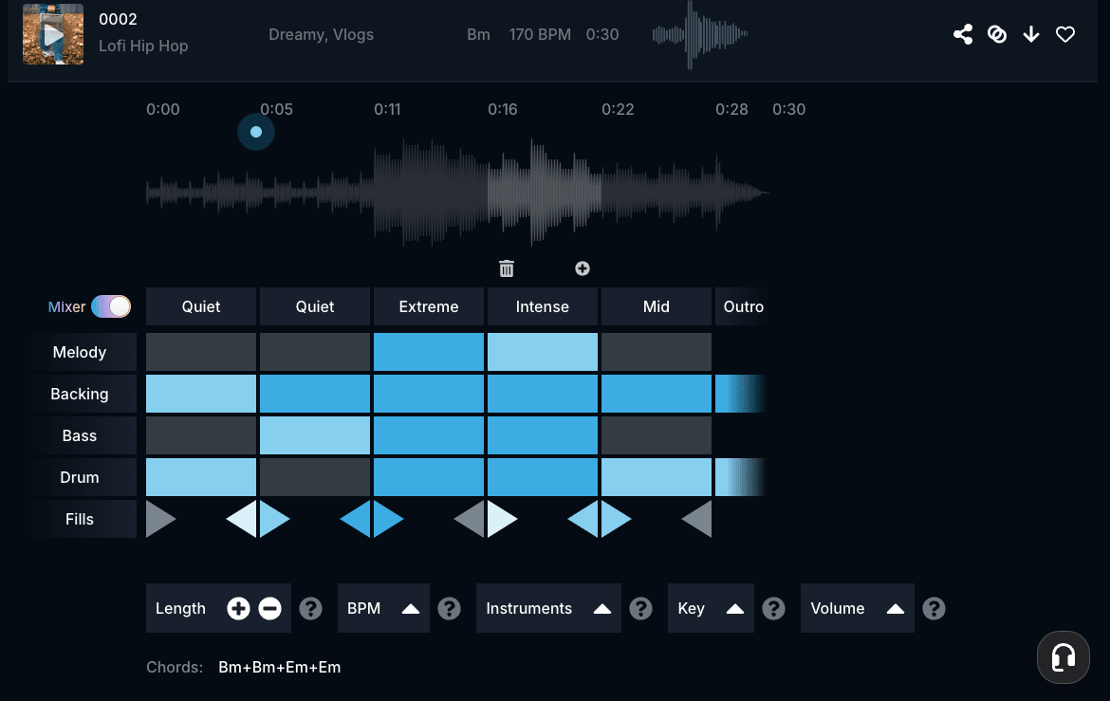Select the second Quiet section header

point(315,306)
